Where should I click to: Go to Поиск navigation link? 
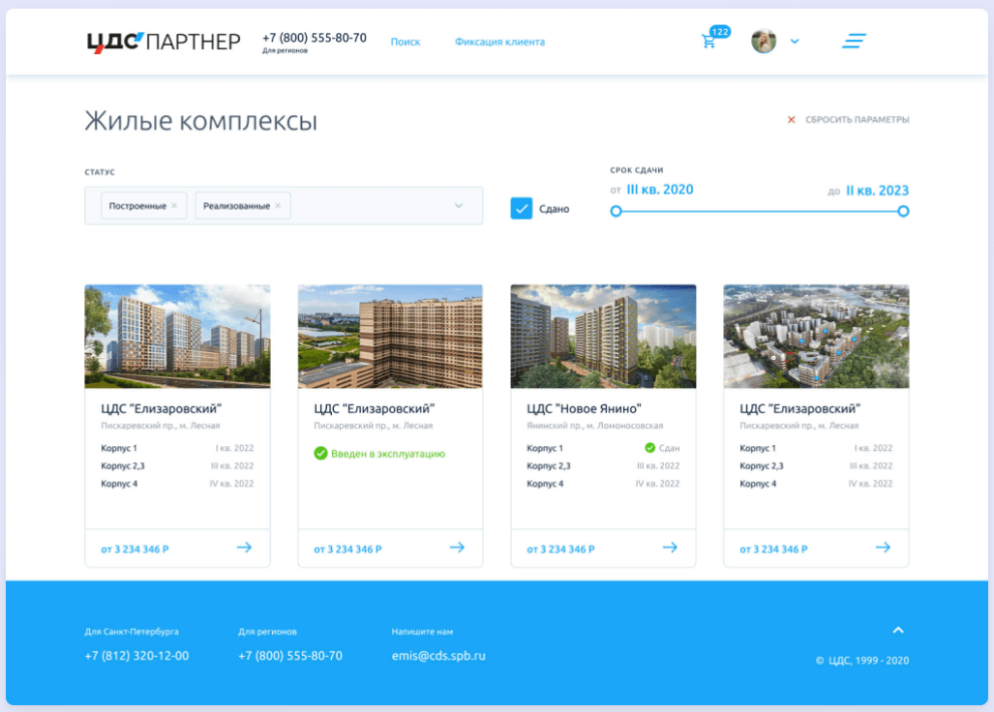pyautogui.click(x=406, y=42)
